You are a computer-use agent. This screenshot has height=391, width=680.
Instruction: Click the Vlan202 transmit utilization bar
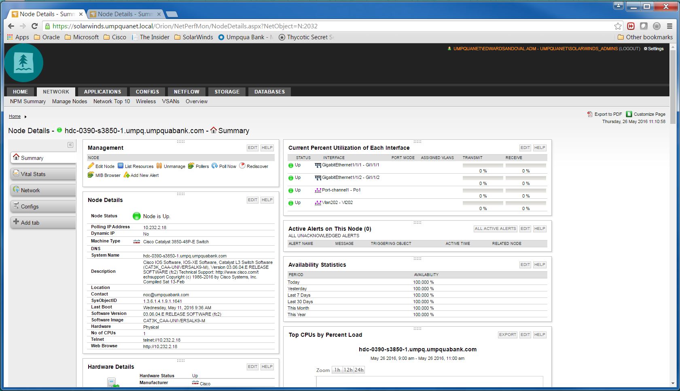(x=483, y=203)
